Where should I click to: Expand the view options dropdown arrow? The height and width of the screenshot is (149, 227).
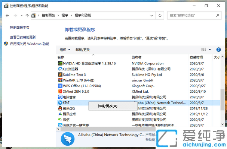point(210,50)
